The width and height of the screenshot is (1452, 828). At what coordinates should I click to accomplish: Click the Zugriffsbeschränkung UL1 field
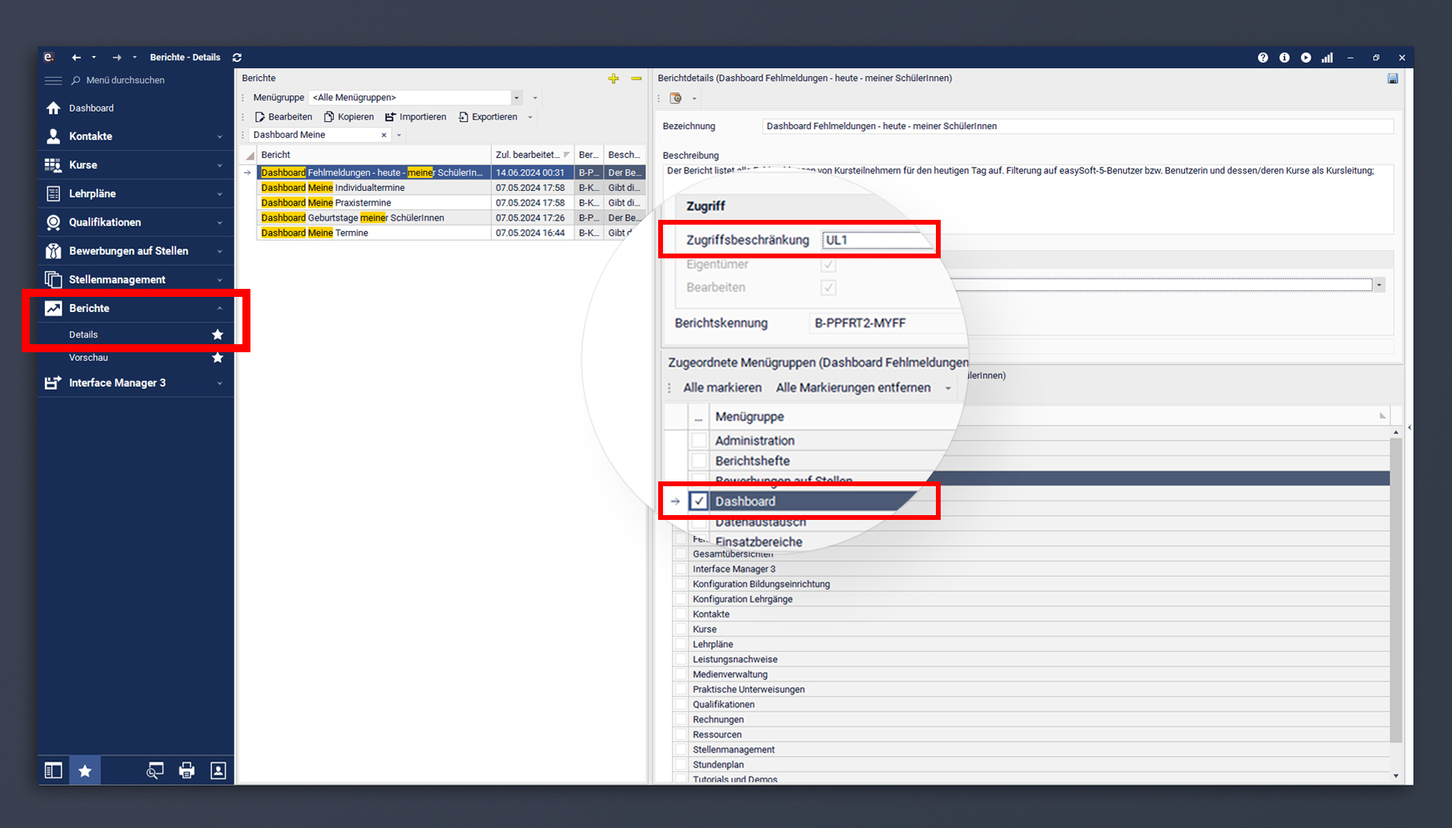click(x=877, y=240)
